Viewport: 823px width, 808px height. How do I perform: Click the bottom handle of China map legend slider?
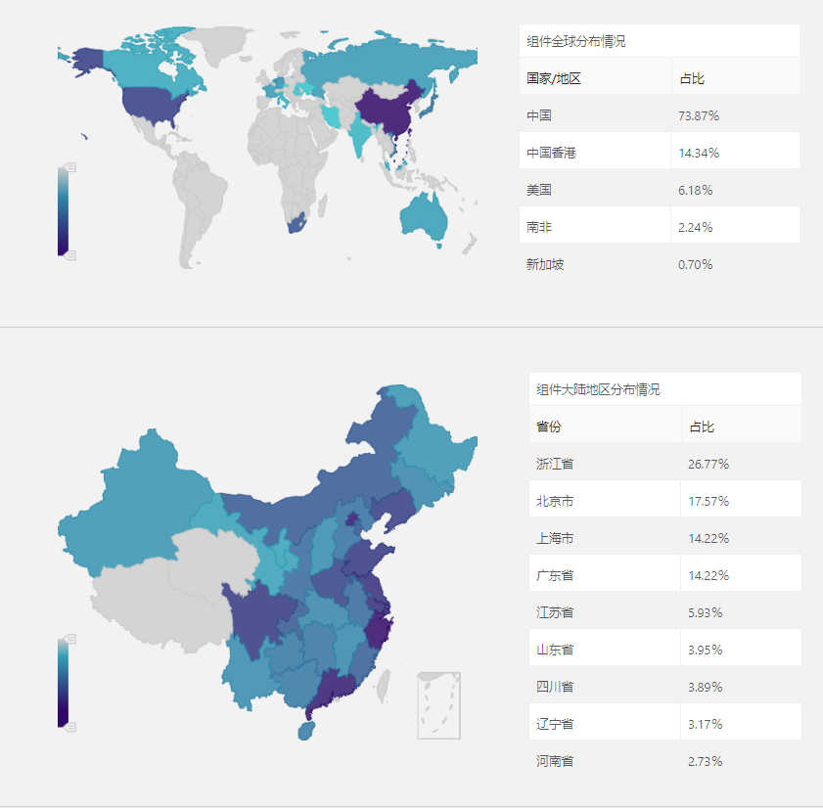[x=70, y=727]
